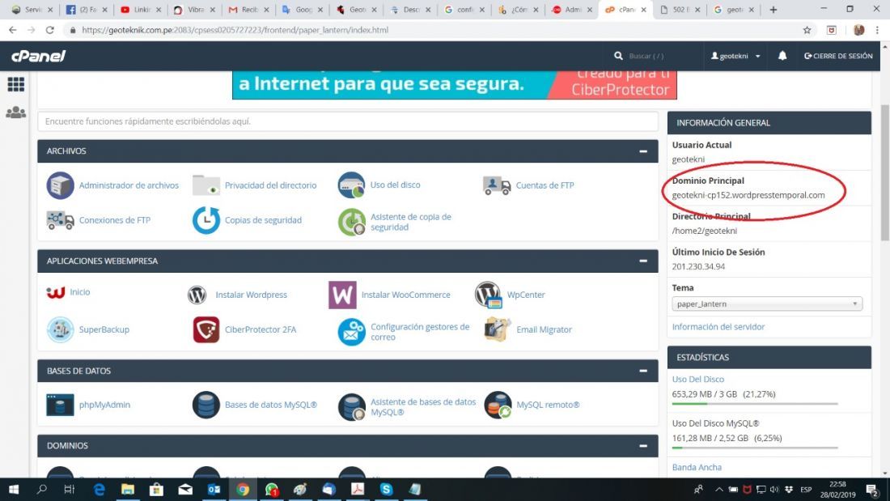Click the cPanel logo
890x501 pixels.
click(x=39, y=56)
